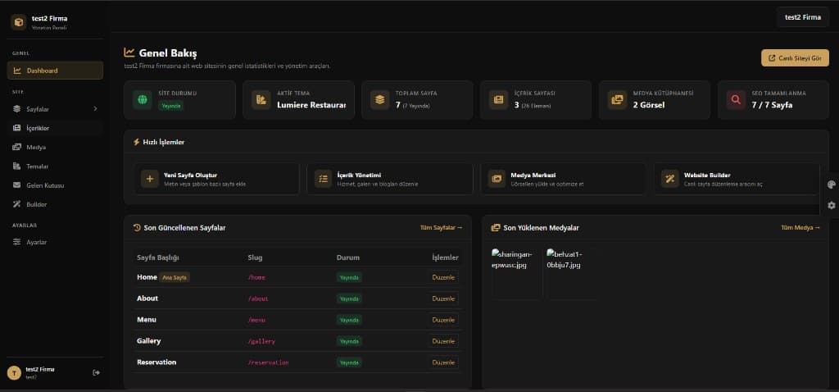This screenshot has height=392, width=839.
Task: Click the Gallery page title
Action: pos(149,340)
